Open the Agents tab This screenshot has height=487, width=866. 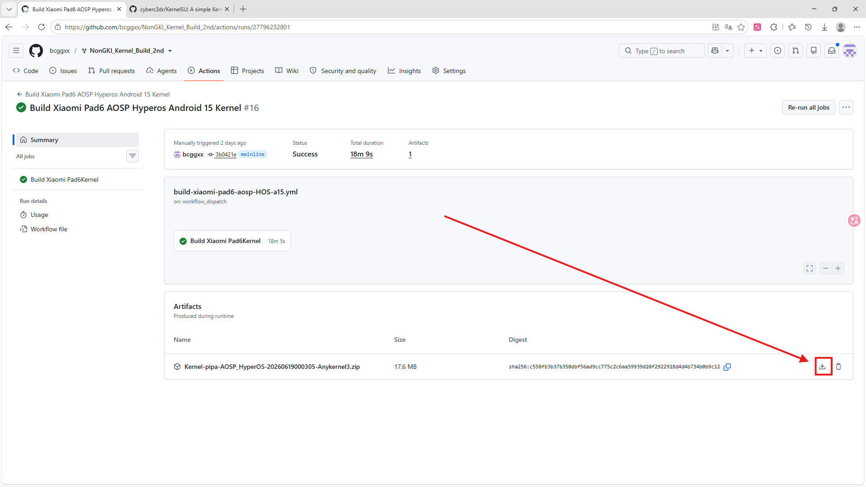[x=161, y=71]
